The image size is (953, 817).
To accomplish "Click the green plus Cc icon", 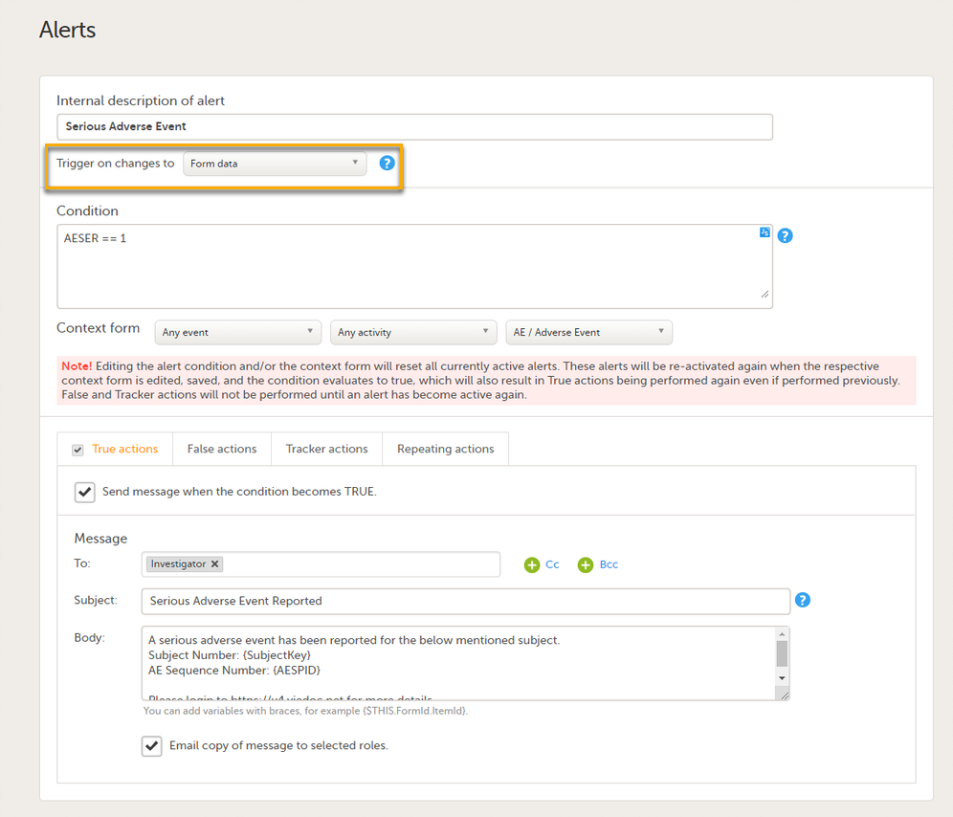I will coord(532,565).
